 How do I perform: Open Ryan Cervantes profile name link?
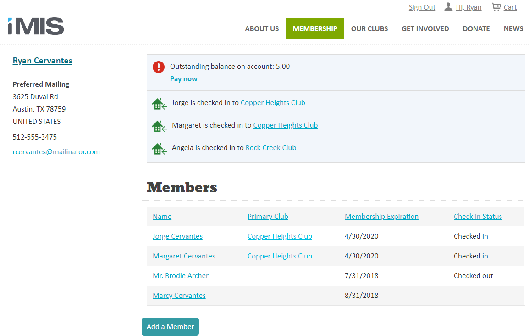[x=43, y=61]
